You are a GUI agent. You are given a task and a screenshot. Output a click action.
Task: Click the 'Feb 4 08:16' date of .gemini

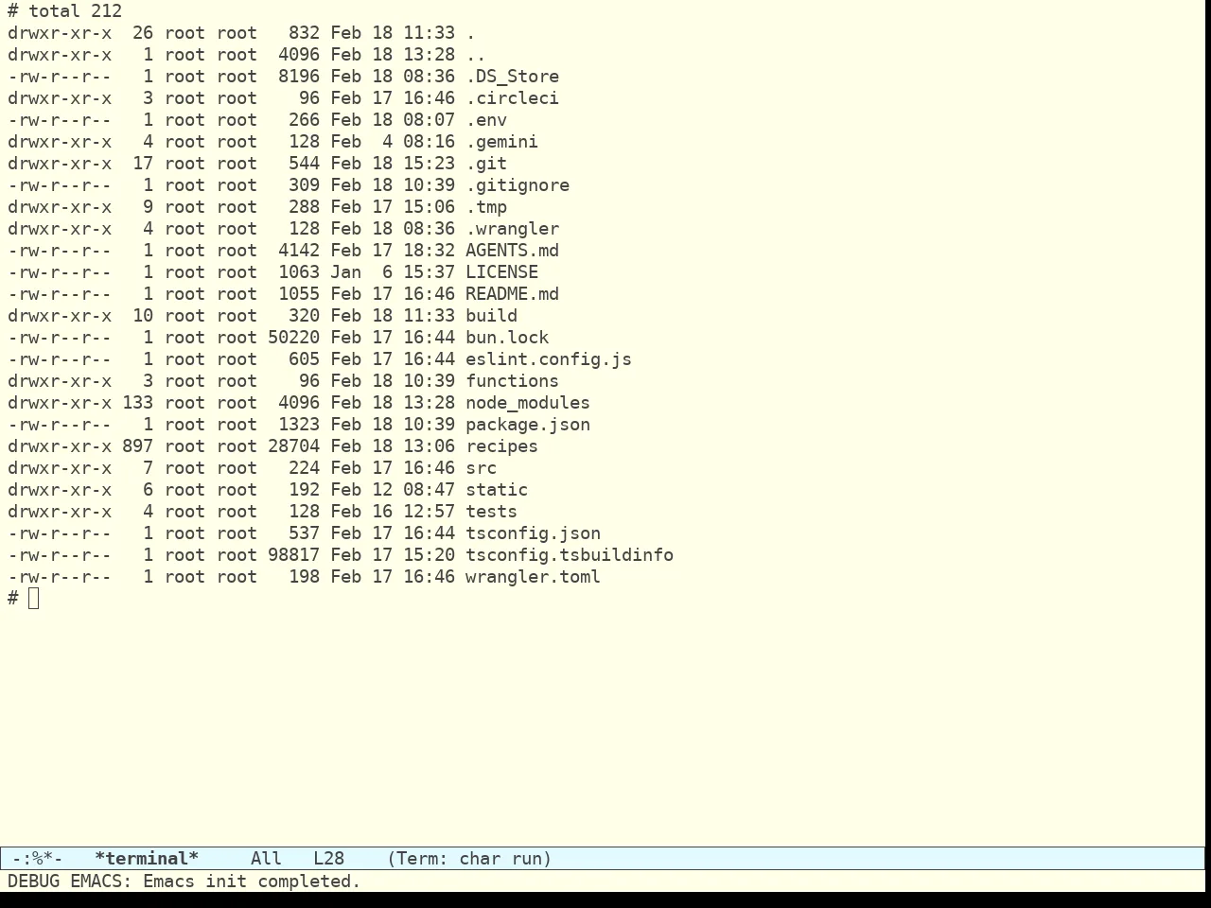(x=393, y=142)
